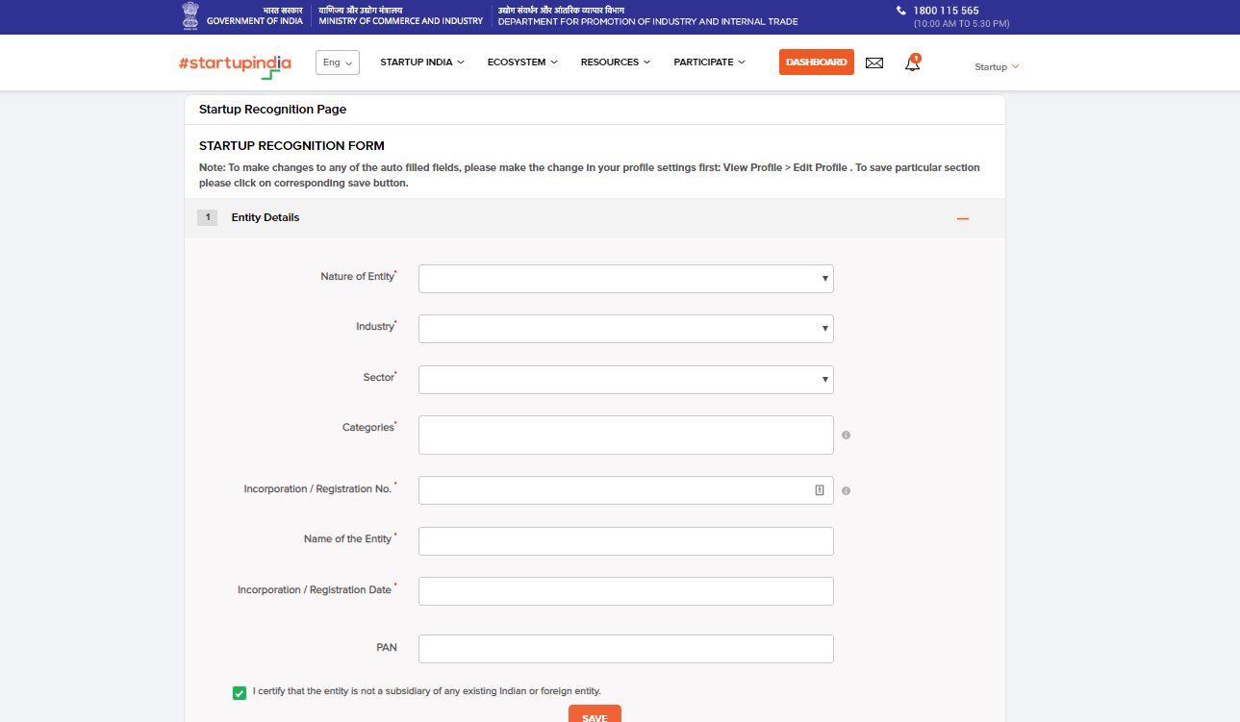The image size is (1240, 722).
Task: Click Department for Promotion of Industry text
Action: click(647, 21)
